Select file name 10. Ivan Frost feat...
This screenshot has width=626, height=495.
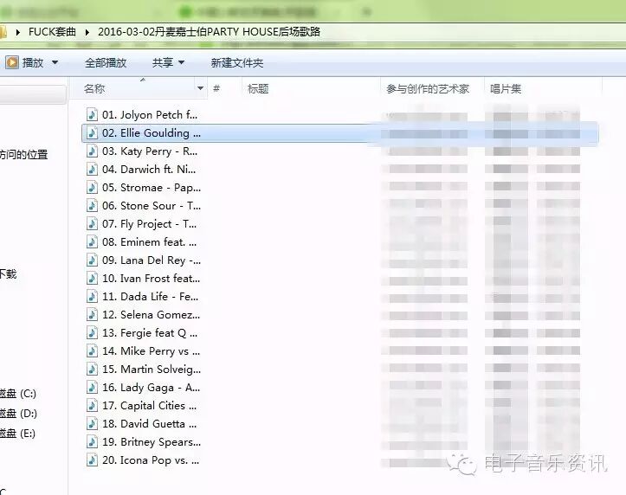(151, 278)
